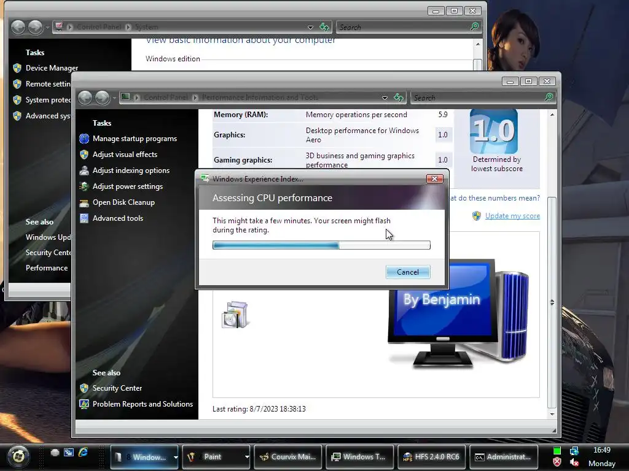The height and width of the screenshot is (471, 629).
Task: Click Control Panel breadcrumb in Performance window
Action: [166, 98]
